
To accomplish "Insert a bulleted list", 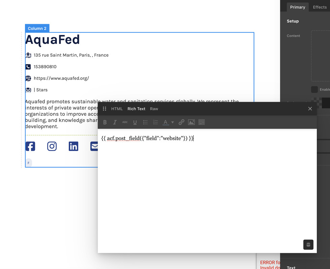I will (145, 122).
